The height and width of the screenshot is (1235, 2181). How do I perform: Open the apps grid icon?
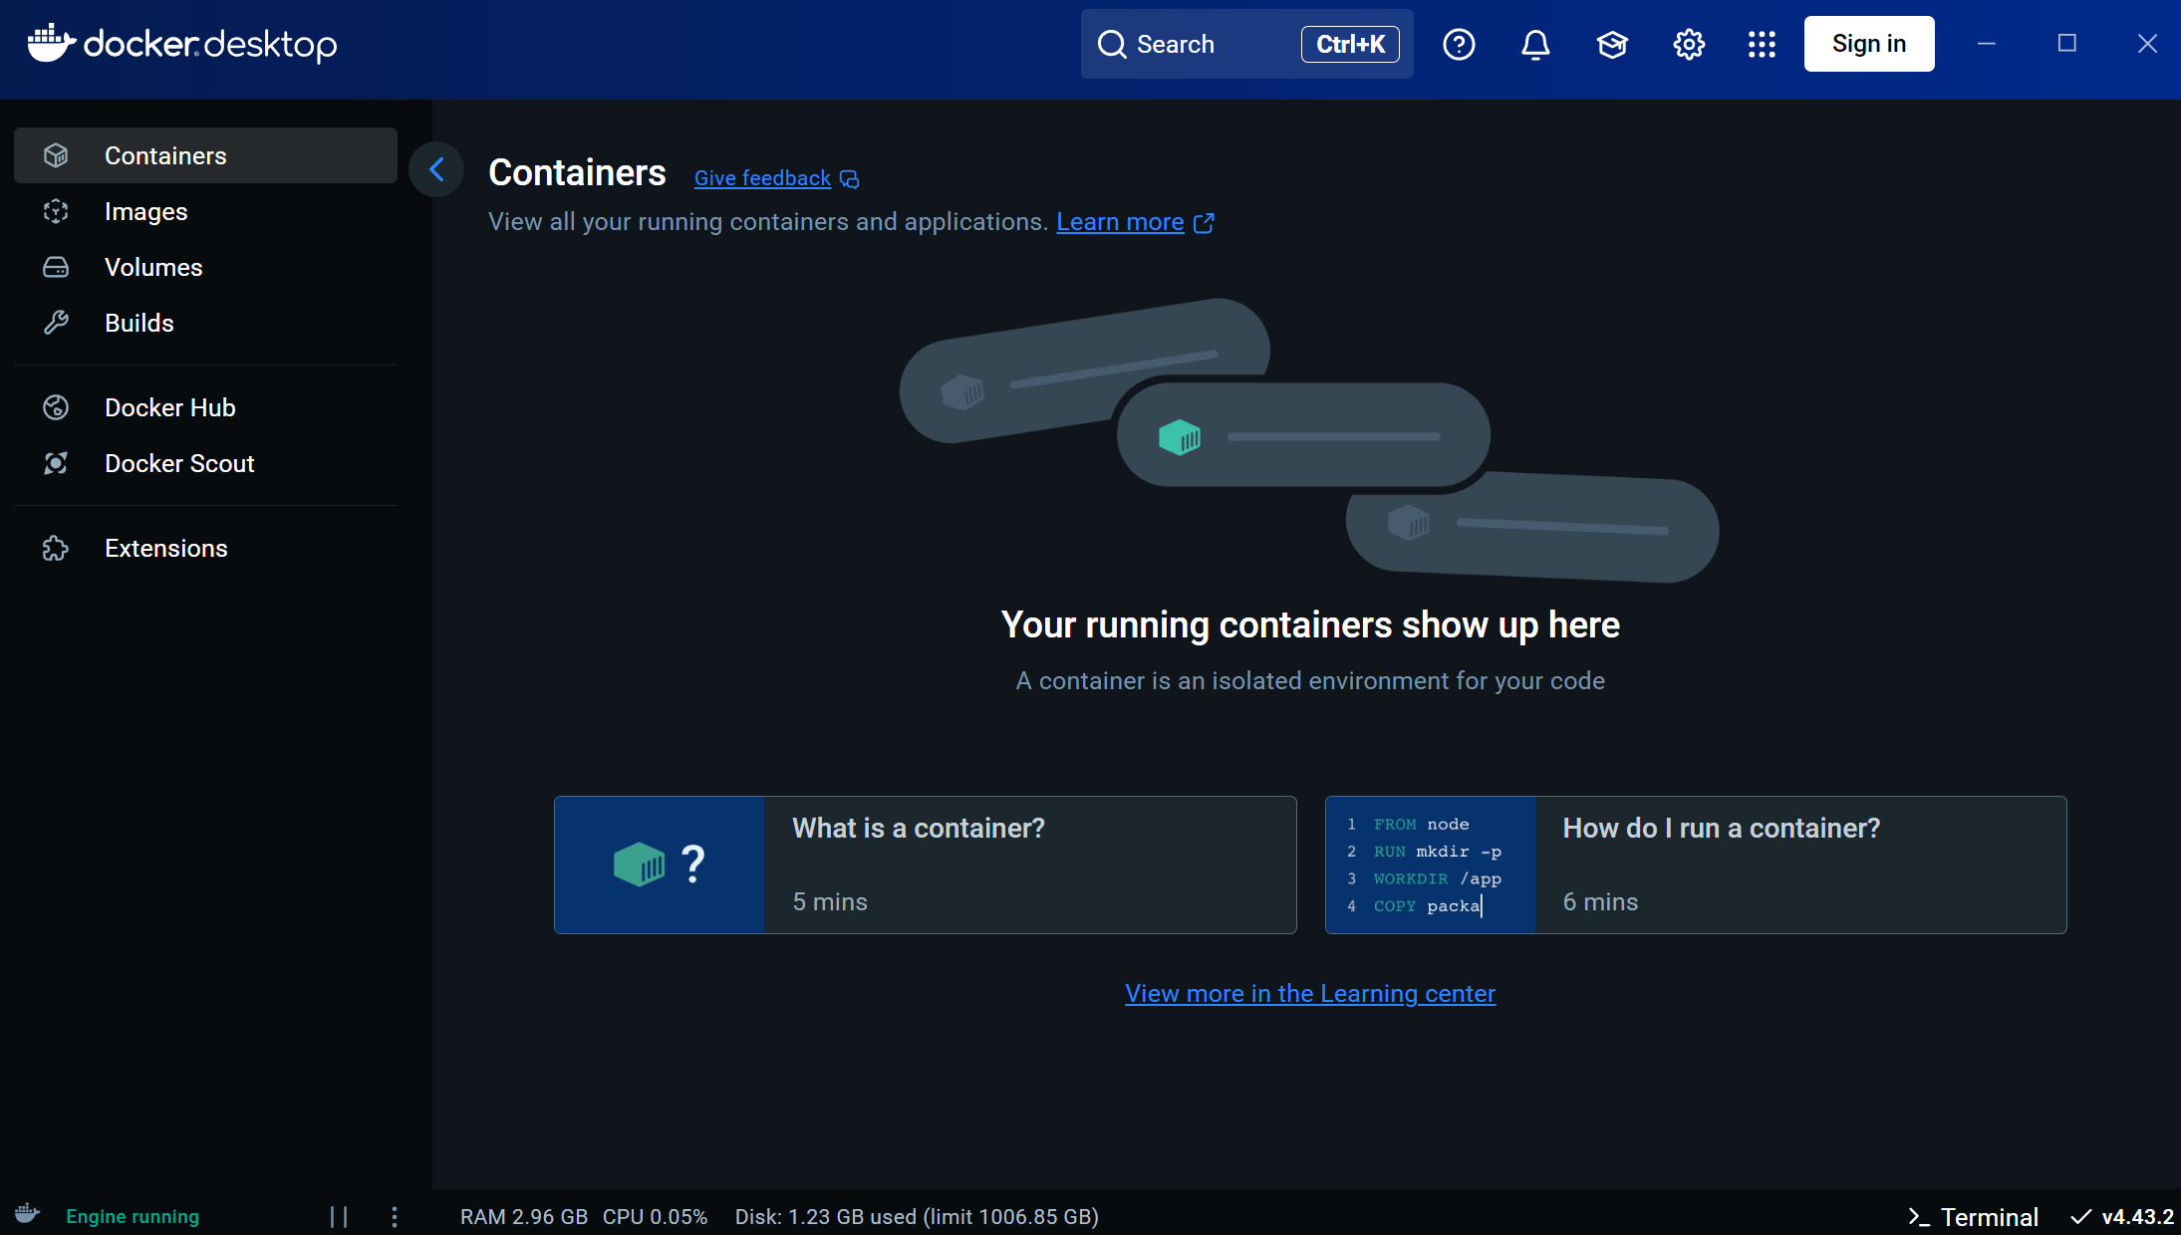tap(1762, 45)
